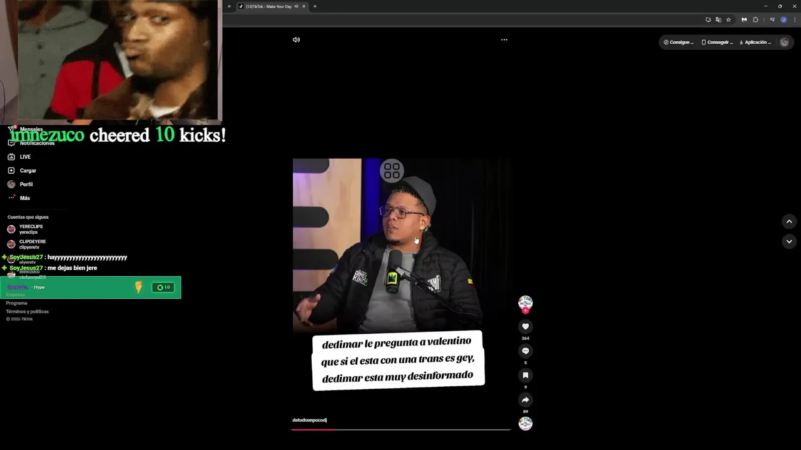This screenshot has width=801, height=450.
Task: Click the Conseguir app button
Action: [x=717, y=42]
